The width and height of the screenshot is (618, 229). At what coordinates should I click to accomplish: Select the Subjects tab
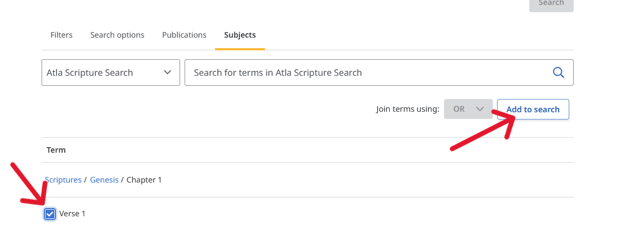click(240, 35)
